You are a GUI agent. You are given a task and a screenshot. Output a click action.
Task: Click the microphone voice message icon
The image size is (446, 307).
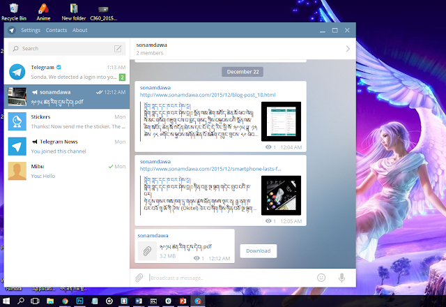(x=342, y=278)
